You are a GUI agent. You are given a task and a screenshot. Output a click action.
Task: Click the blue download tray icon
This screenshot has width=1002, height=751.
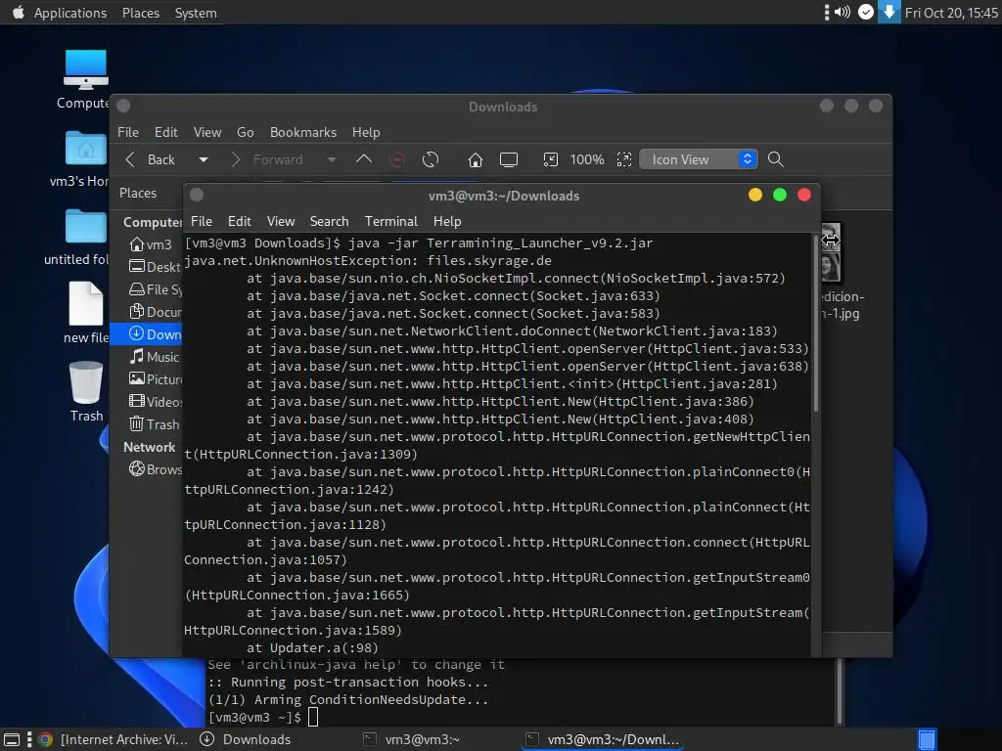click(x=888, y=12)
